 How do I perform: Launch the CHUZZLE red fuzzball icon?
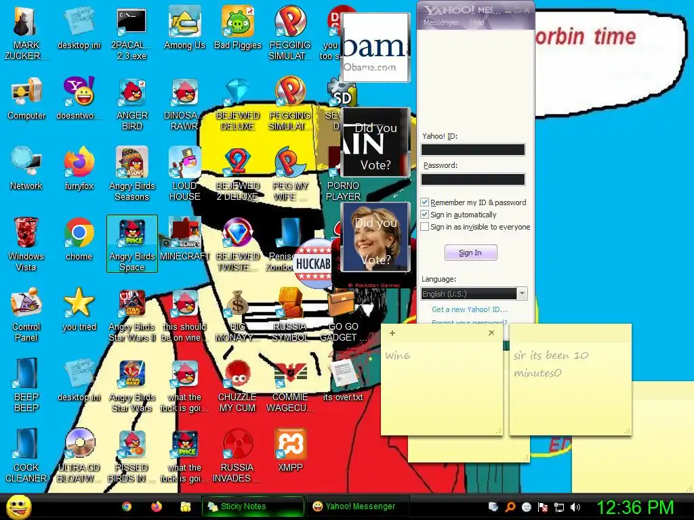[x=238, y=385]
